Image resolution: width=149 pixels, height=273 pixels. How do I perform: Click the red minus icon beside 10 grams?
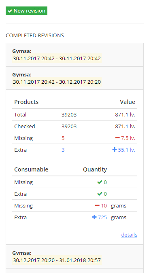coord(97,205)
